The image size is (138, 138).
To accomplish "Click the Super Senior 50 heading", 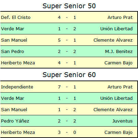I will pos(69,6).
